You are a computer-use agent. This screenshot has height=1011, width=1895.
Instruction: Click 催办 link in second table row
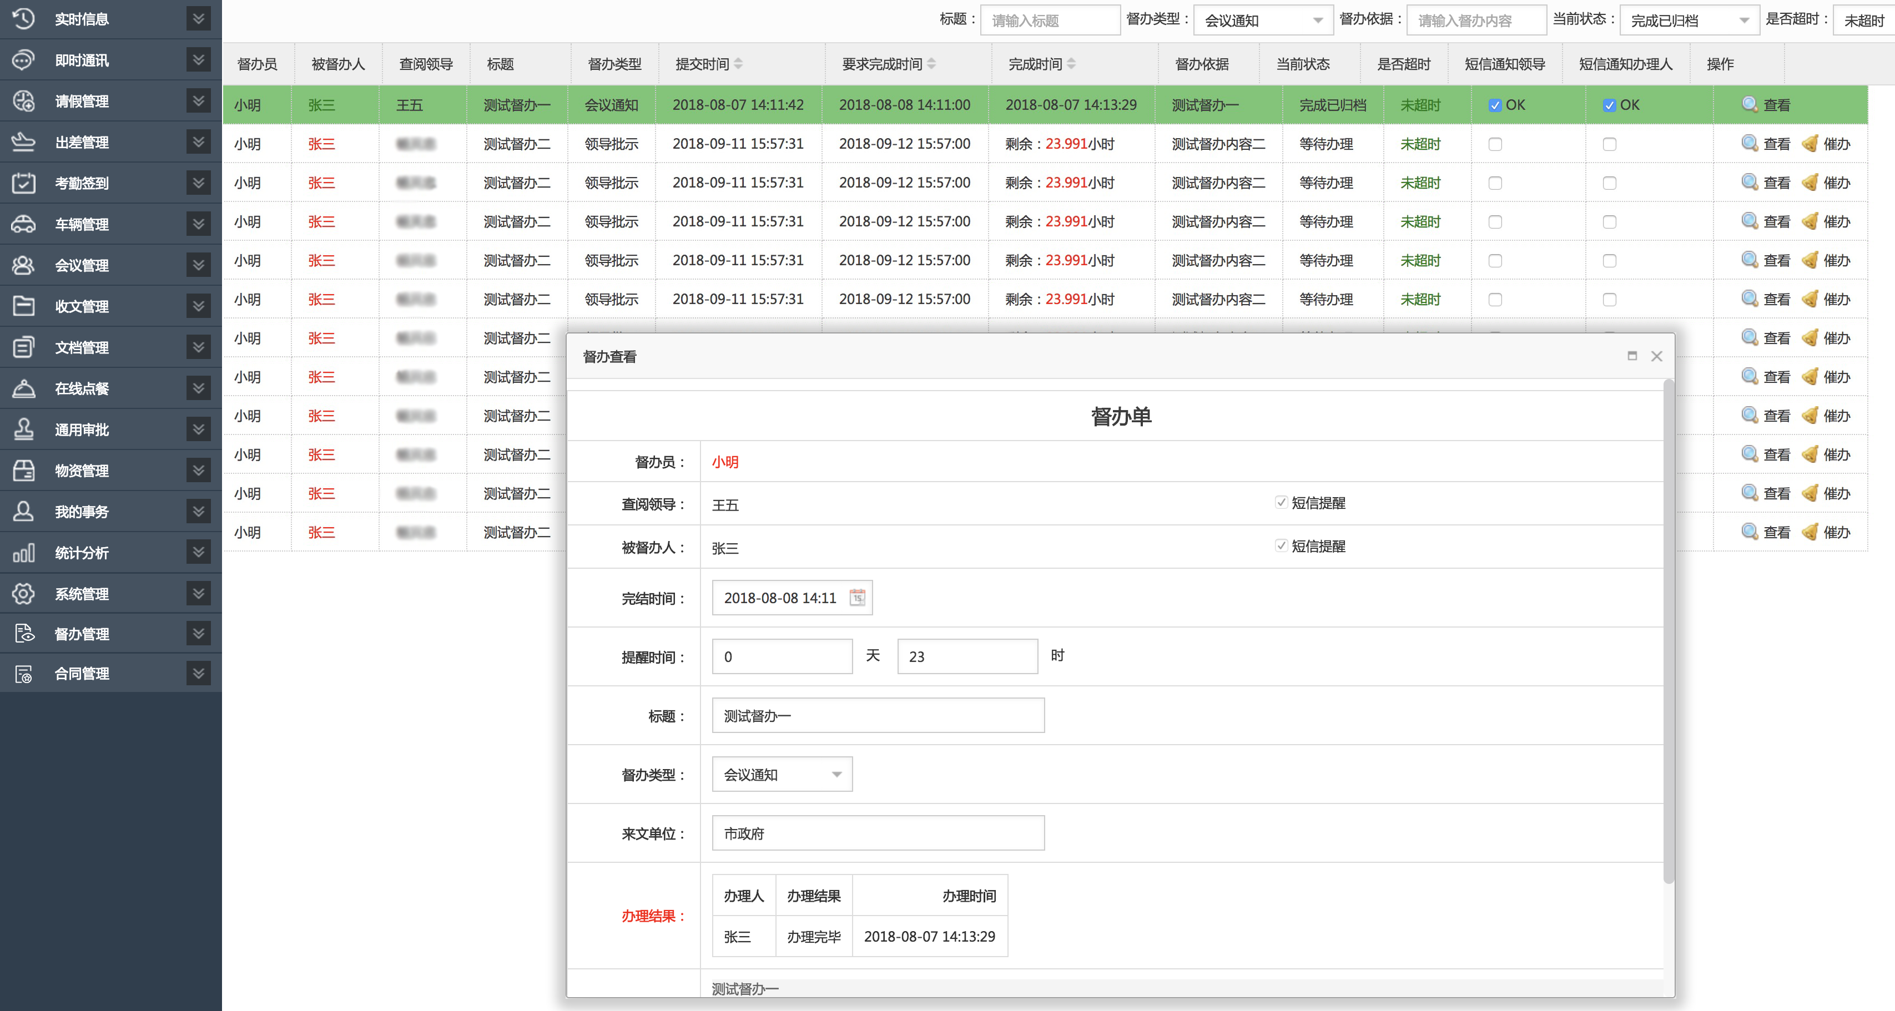(x=1836, y=144)
